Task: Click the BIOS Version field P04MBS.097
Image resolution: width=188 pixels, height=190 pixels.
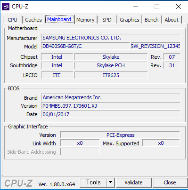Action: (111, 106)
